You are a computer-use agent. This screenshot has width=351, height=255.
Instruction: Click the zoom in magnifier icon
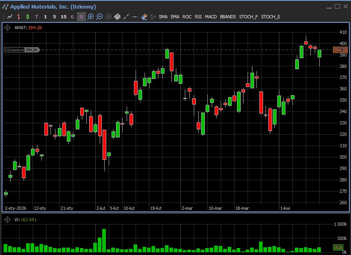tap(90, 17)
